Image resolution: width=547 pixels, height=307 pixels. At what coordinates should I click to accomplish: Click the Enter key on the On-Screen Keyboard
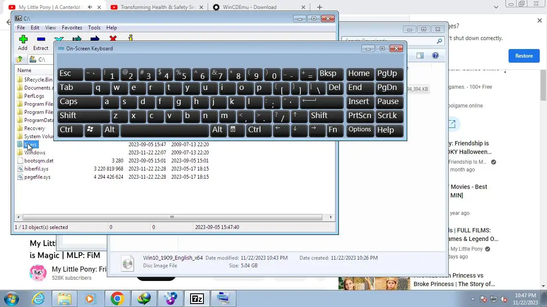coord(321,102)
